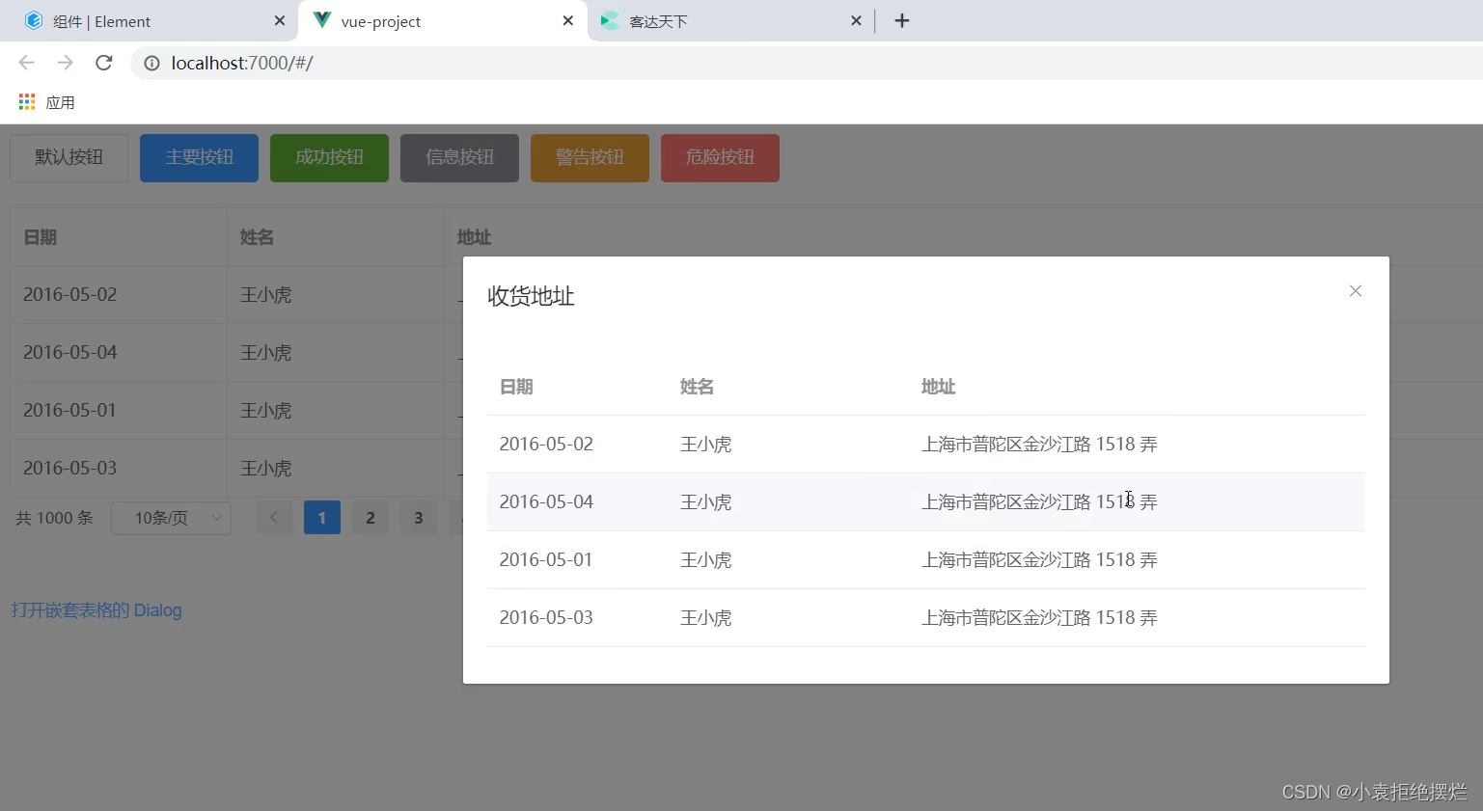Click the gray 信息按钮 button
Image resolution: width=1483 pixels, height=811 pixels.
(x=459, y=157)
